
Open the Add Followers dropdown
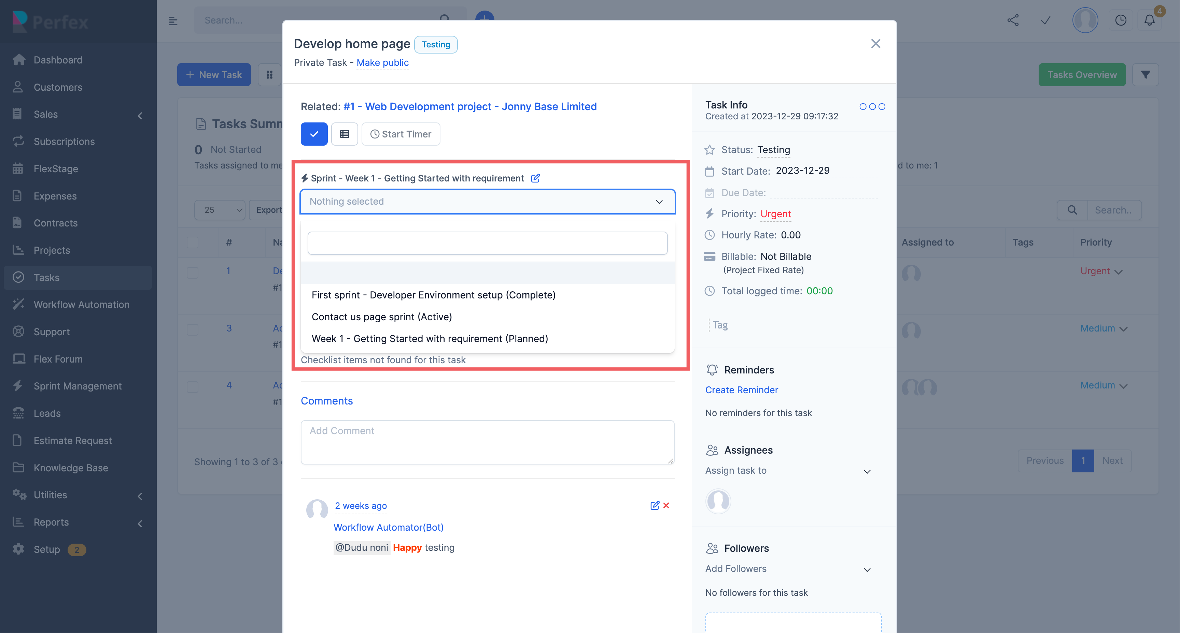[x=788, y=569]
